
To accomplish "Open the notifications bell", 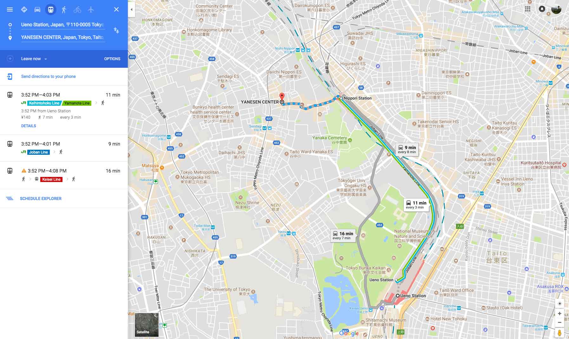I will (542, 9).
